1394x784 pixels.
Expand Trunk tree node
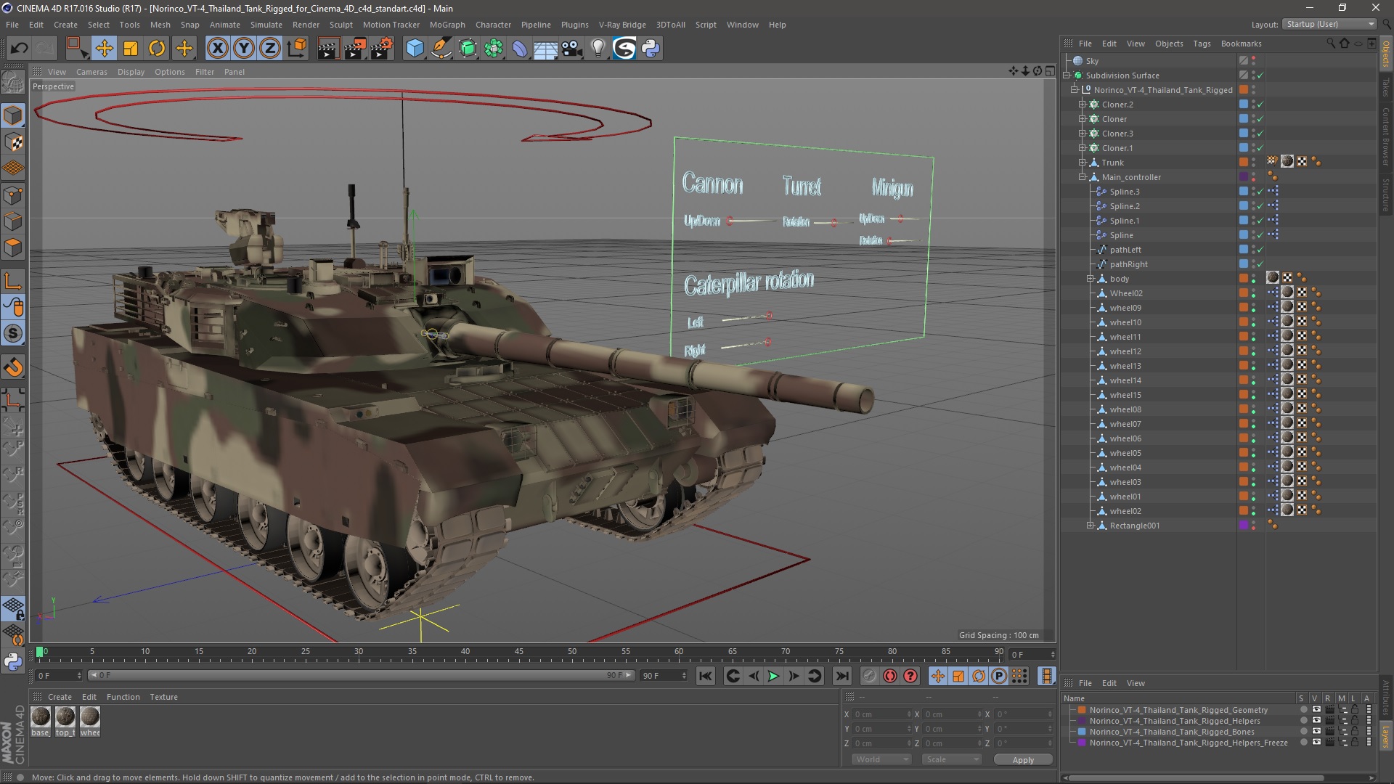[1083, 163]
